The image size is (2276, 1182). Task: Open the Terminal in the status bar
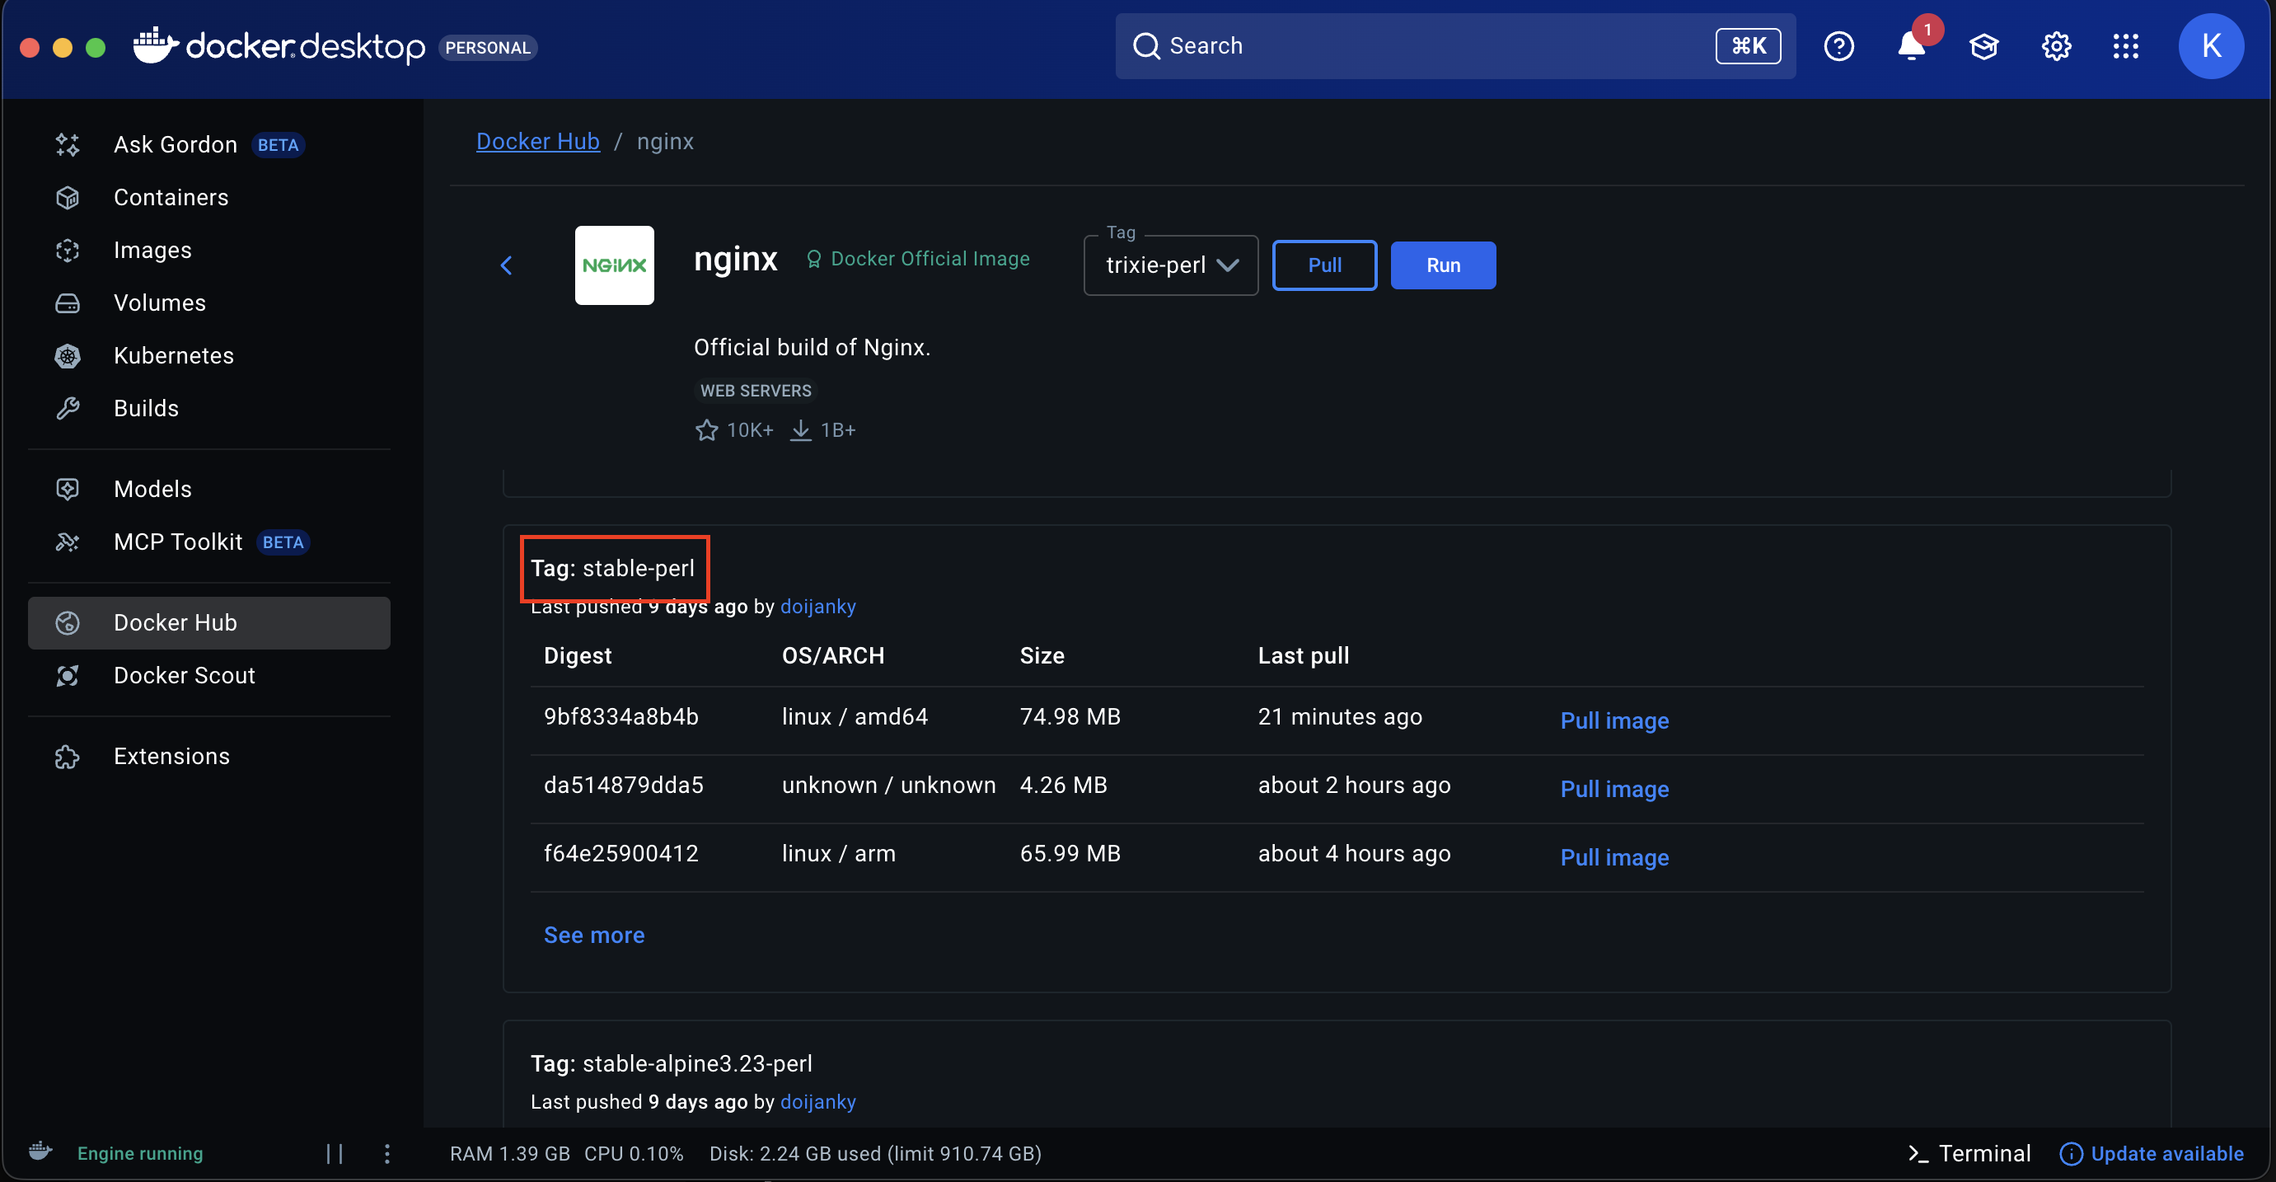coord(1969,1153)
